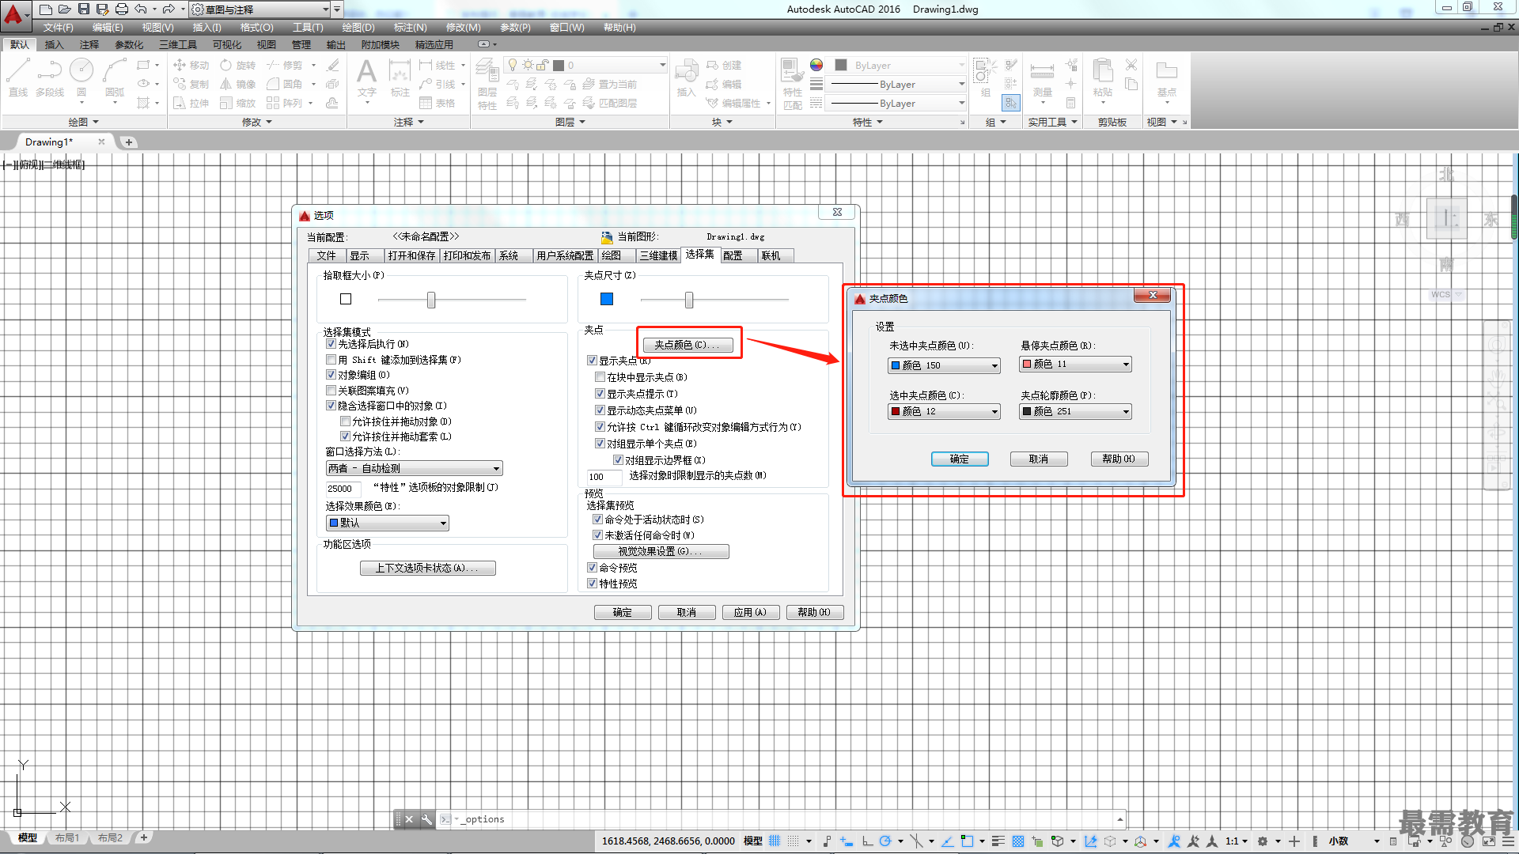Viewport: 1519px width, 854px height.
Task: Open 选中夹点颜色 dropdown (颜色 12)
Action: (x=944, y=411)
